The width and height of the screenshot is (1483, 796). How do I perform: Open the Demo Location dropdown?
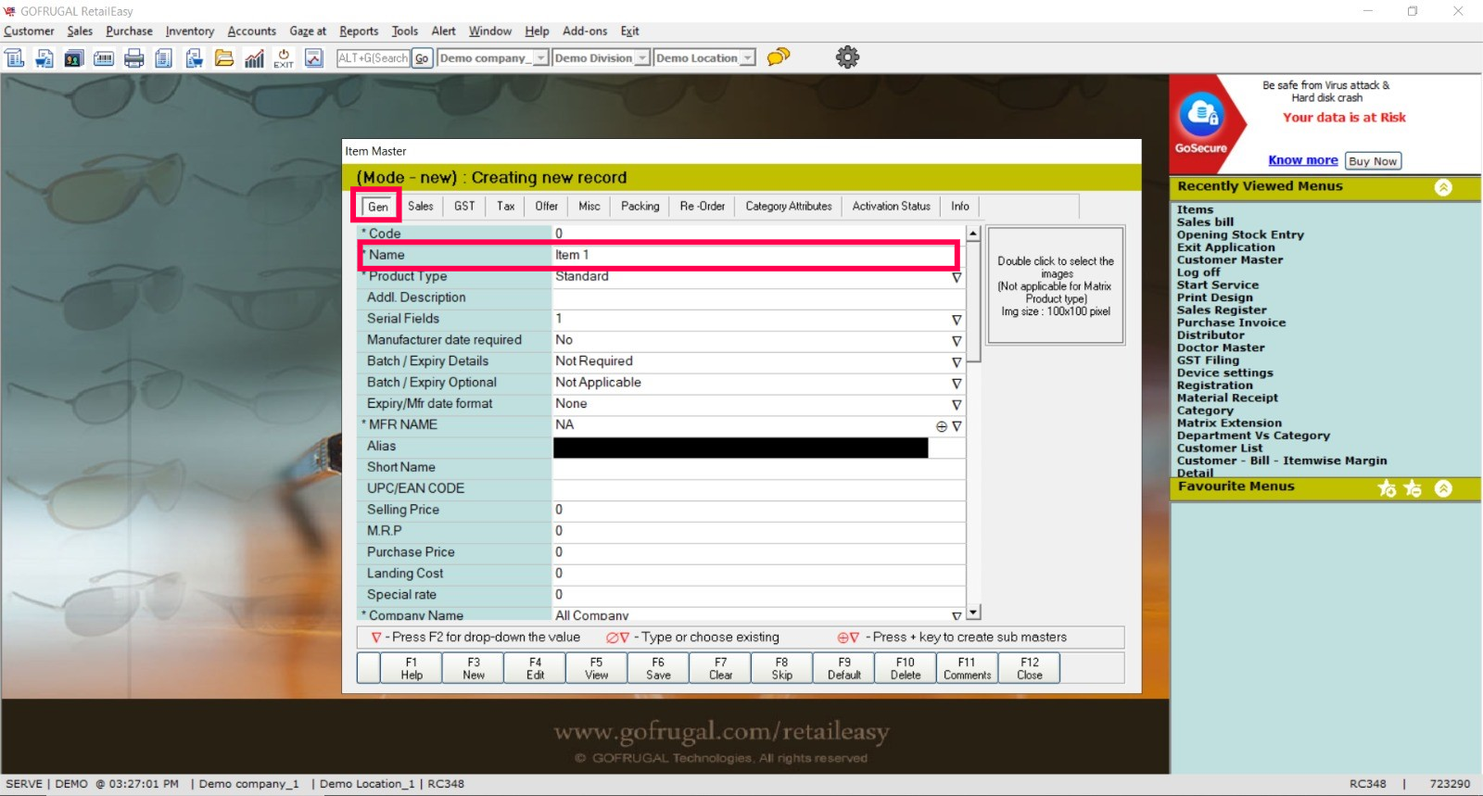tap(747, 58)
